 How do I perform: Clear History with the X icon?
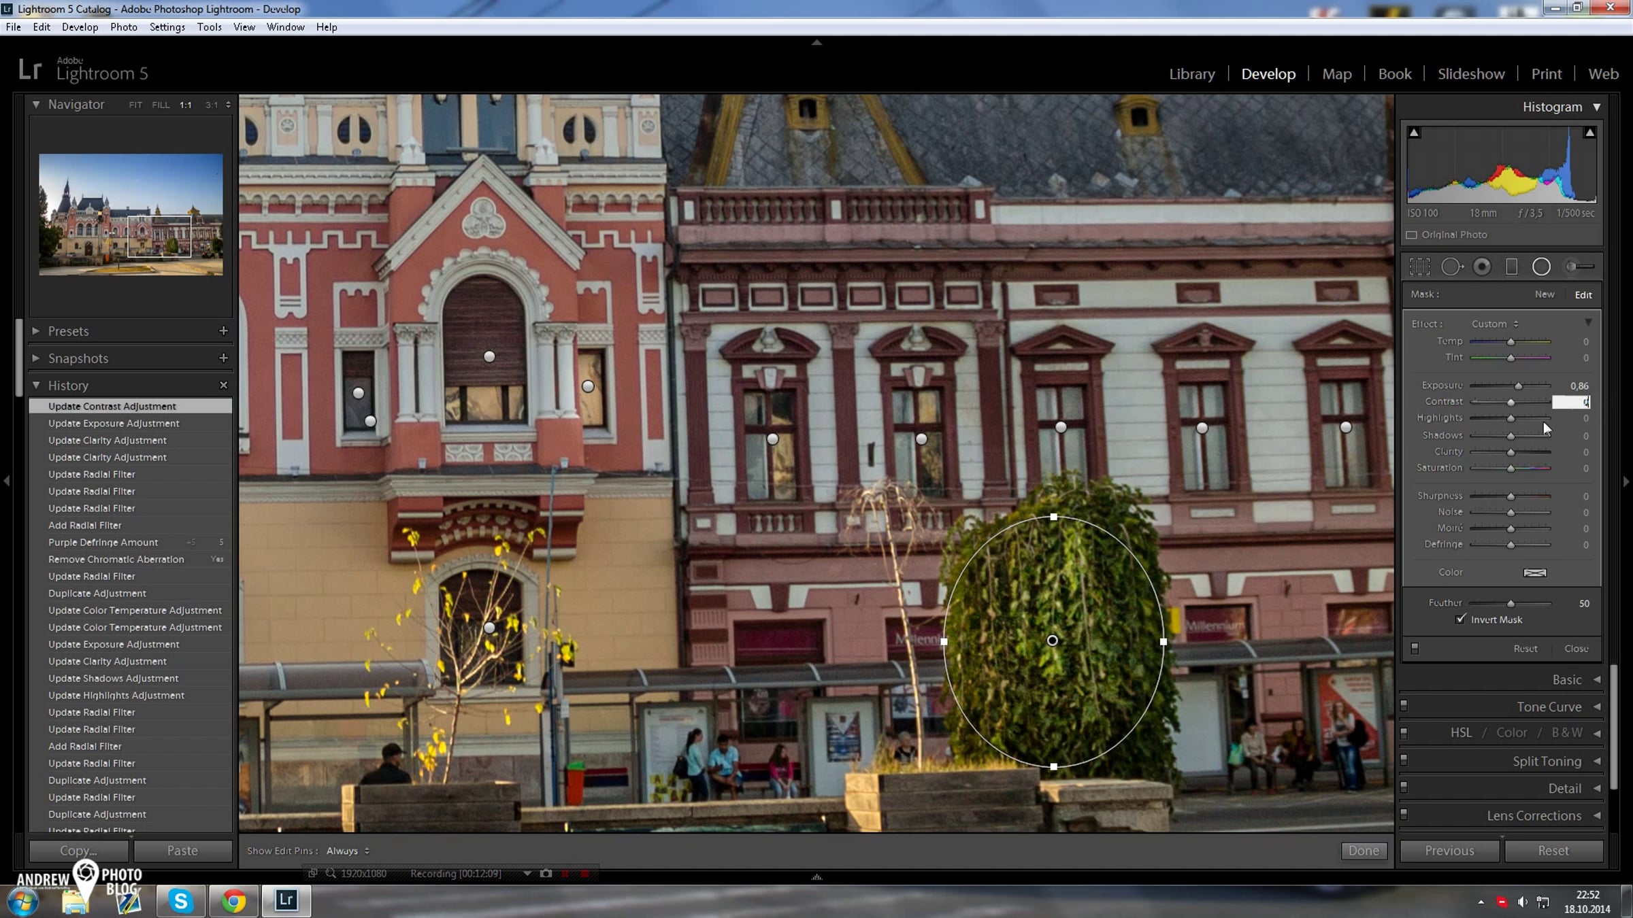(x=223, y=385)
